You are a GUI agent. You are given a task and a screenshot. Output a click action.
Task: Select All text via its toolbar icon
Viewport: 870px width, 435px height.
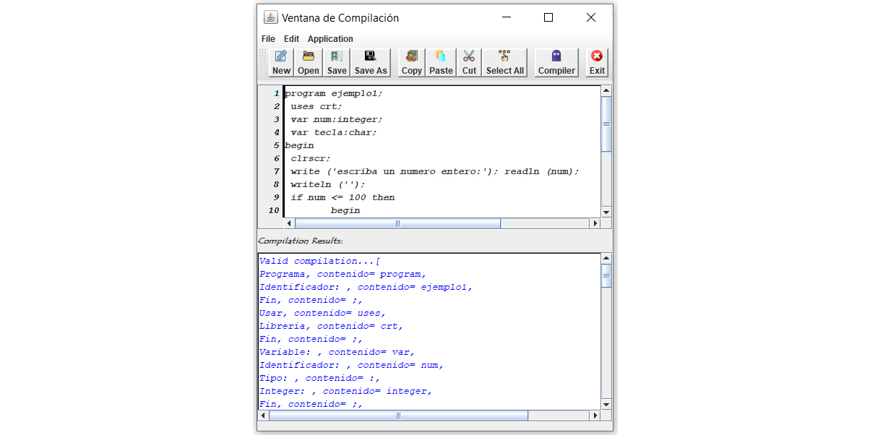point(504,61)
